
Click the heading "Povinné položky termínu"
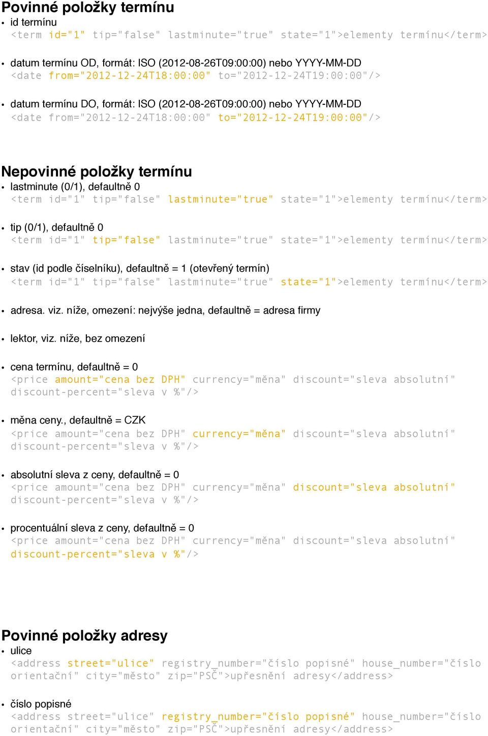click(87, 8)
